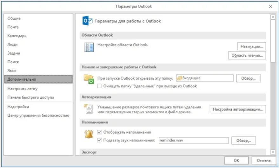279x168 pixels.
Task: Click the Настройте области Outlook text
Action: tap(123, 45)
